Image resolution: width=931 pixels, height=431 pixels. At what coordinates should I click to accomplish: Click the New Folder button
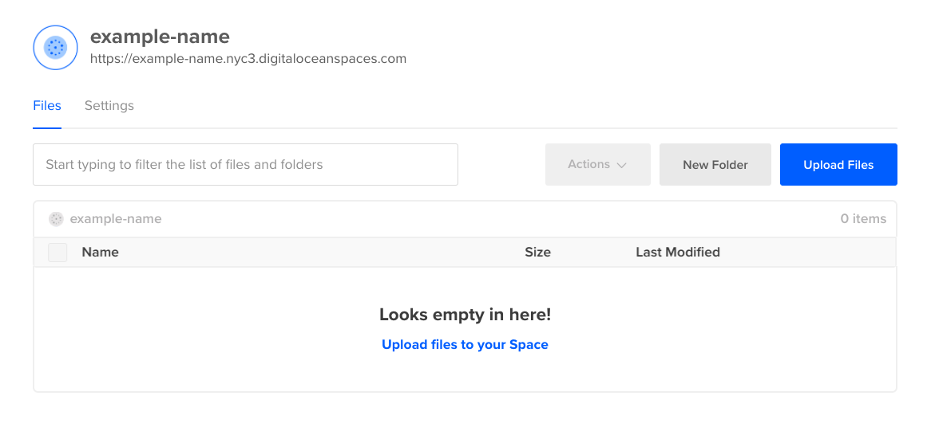[715, 165]
